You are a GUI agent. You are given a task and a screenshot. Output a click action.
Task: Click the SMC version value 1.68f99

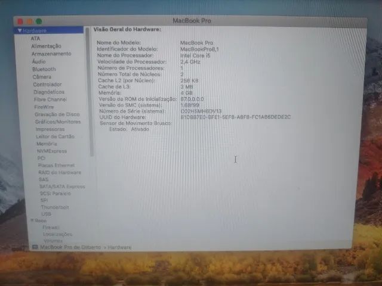click(190, 105)
